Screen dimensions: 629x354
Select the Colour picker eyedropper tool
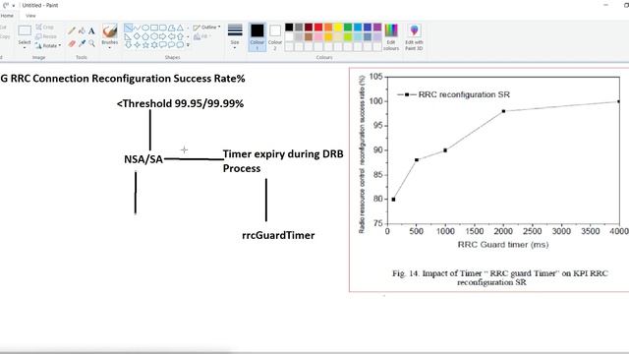[x=82, y=43]
